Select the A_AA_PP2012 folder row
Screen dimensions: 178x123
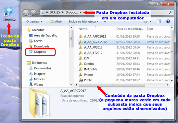tap(124, 47)
